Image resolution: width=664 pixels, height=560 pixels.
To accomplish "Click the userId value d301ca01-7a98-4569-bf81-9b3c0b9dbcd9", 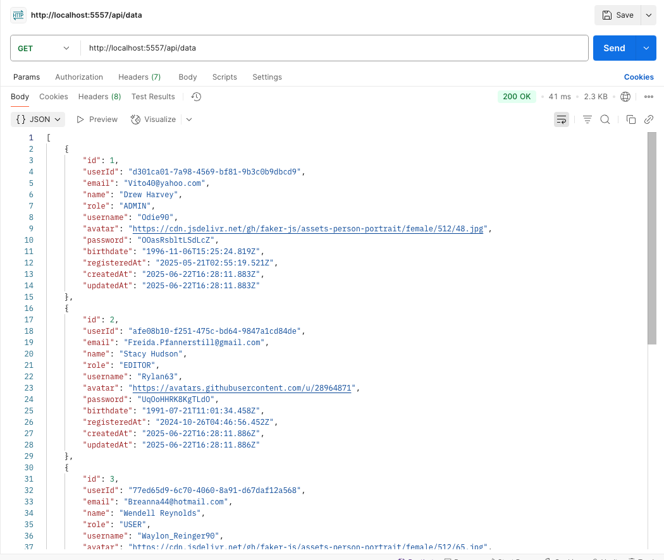I will [x=215, y=172].
